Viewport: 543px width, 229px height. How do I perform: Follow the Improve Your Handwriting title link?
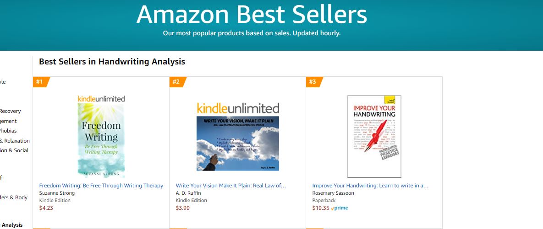[370, 186]
